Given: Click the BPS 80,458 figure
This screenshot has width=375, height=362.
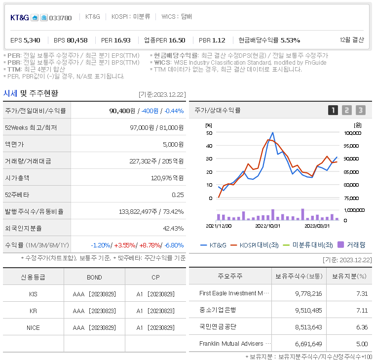Looking at the screenshot, I should (71, 40).
